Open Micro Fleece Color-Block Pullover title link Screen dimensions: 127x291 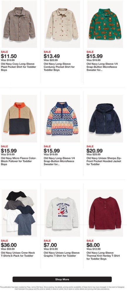coord(18,161)
